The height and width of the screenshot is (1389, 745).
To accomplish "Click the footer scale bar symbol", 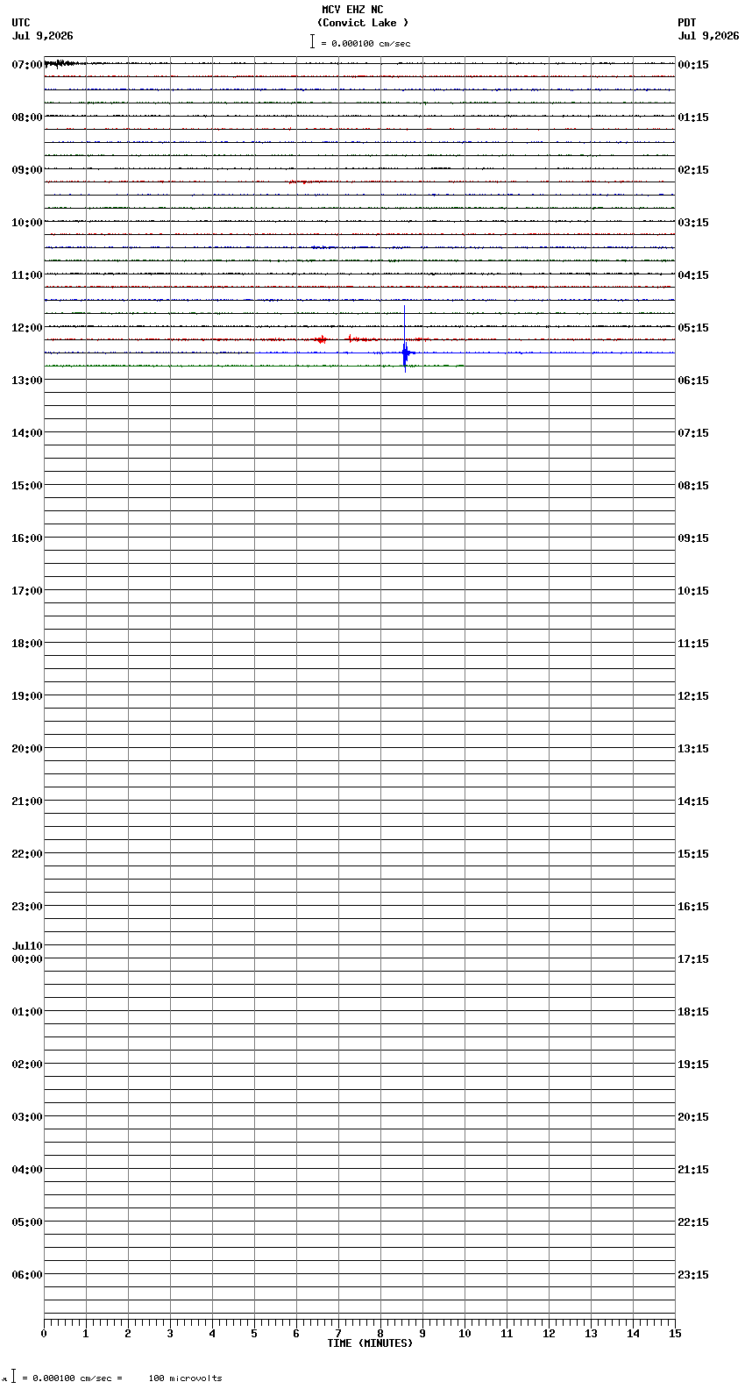I will tap(13, 1377).
